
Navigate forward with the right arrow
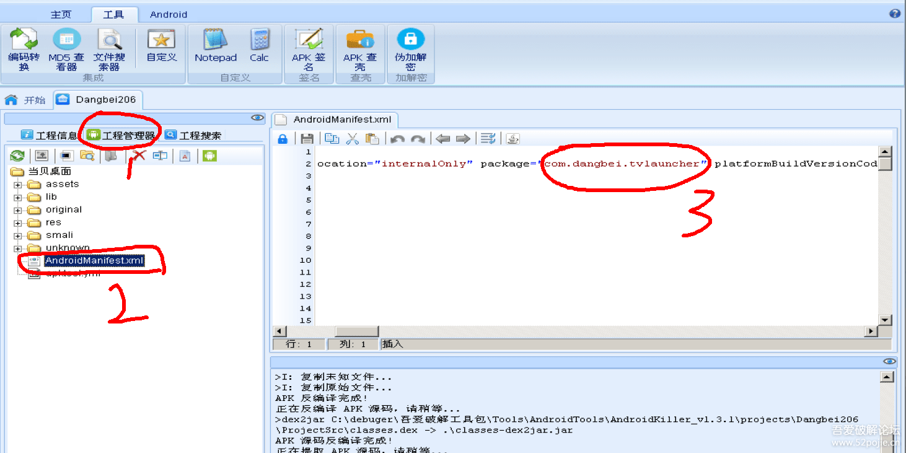[463, 139]
